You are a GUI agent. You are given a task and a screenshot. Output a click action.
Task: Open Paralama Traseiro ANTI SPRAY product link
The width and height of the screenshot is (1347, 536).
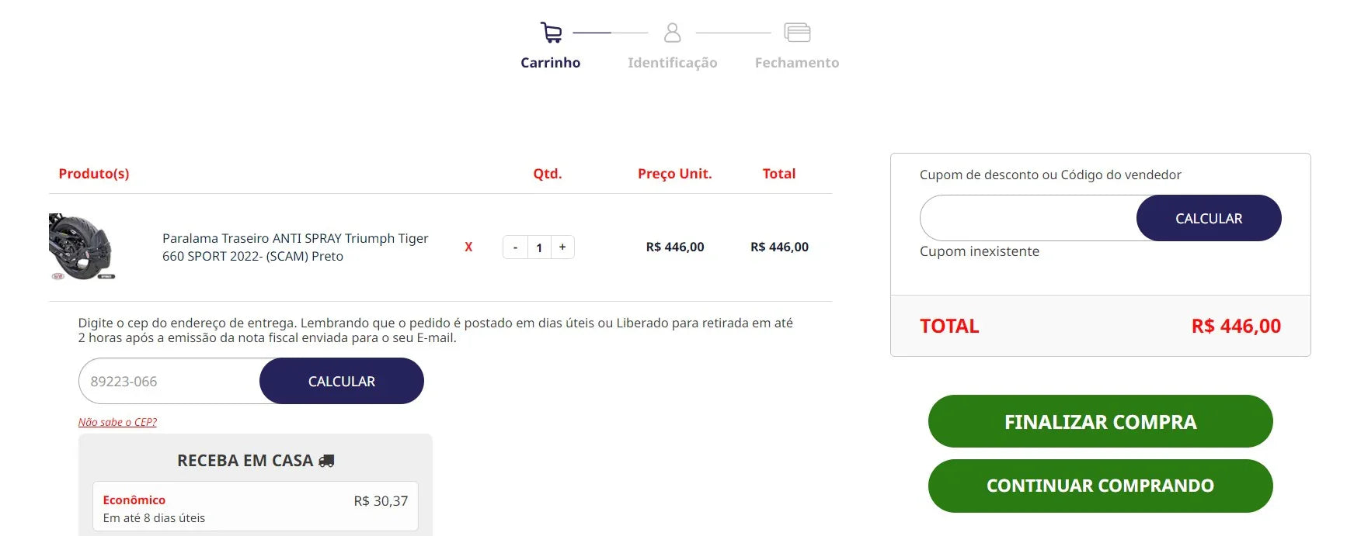pos(295,247)
